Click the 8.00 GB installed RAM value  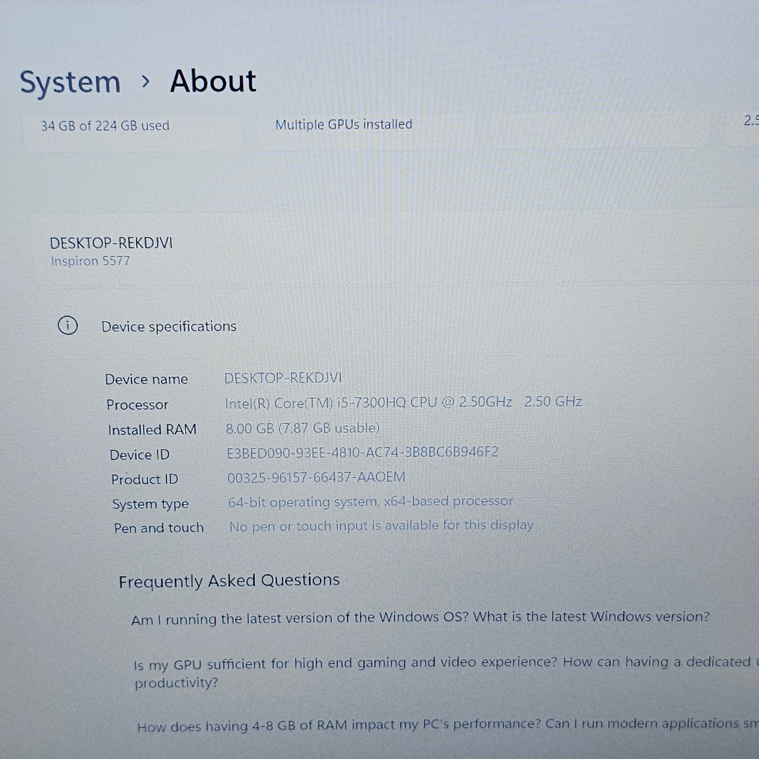303,428
